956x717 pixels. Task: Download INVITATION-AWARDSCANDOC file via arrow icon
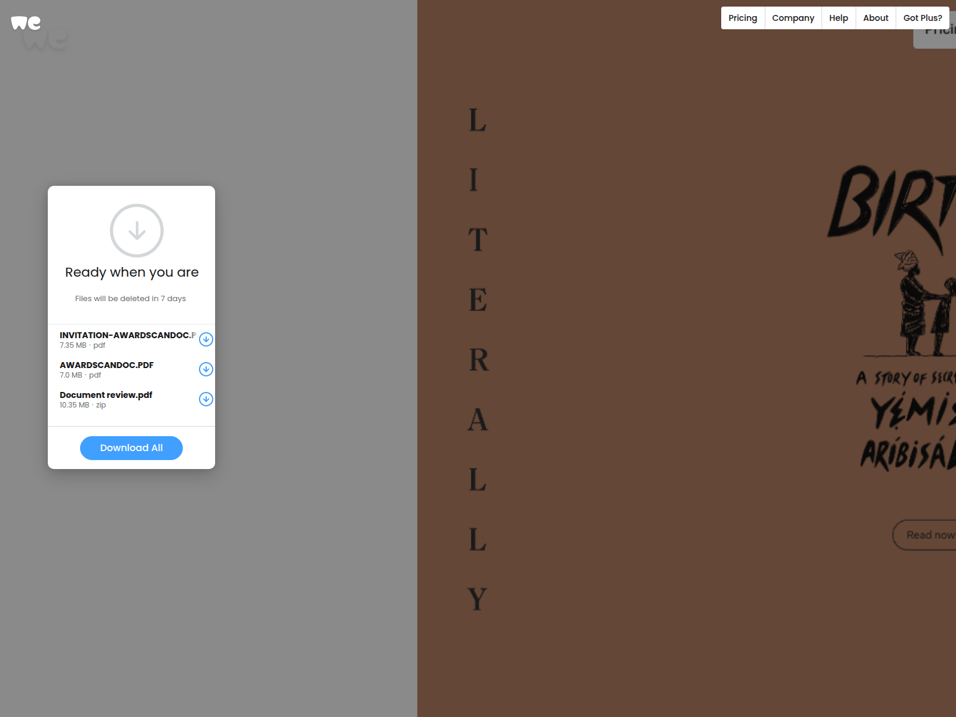pos(206,339)
